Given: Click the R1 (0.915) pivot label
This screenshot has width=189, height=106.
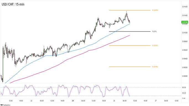Looking at the screenshot, I should (x=155, y=10).
